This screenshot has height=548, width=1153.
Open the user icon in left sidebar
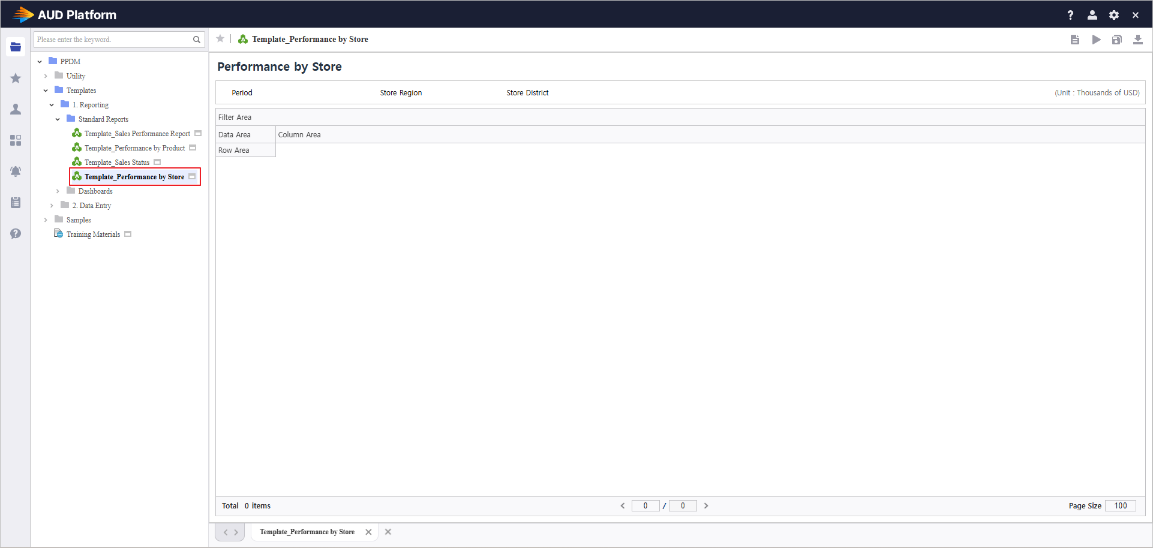[x=16, y=109]
